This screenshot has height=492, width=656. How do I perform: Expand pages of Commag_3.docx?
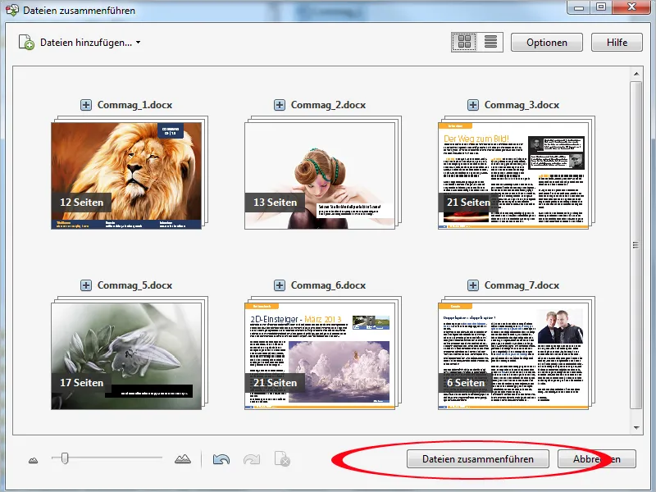click(473, 105)
